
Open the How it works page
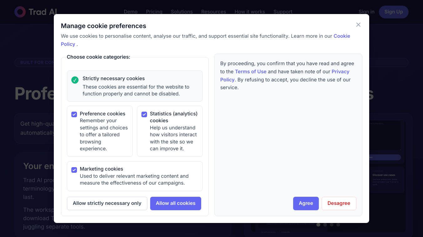tap(250, 12)
